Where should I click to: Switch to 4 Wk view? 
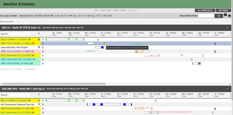click(103, 11)
